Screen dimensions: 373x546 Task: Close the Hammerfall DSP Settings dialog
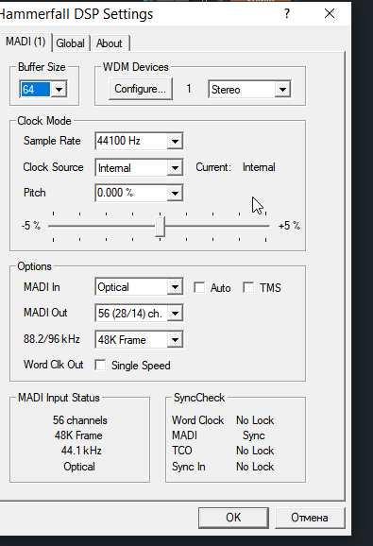[x=330, y=14]
